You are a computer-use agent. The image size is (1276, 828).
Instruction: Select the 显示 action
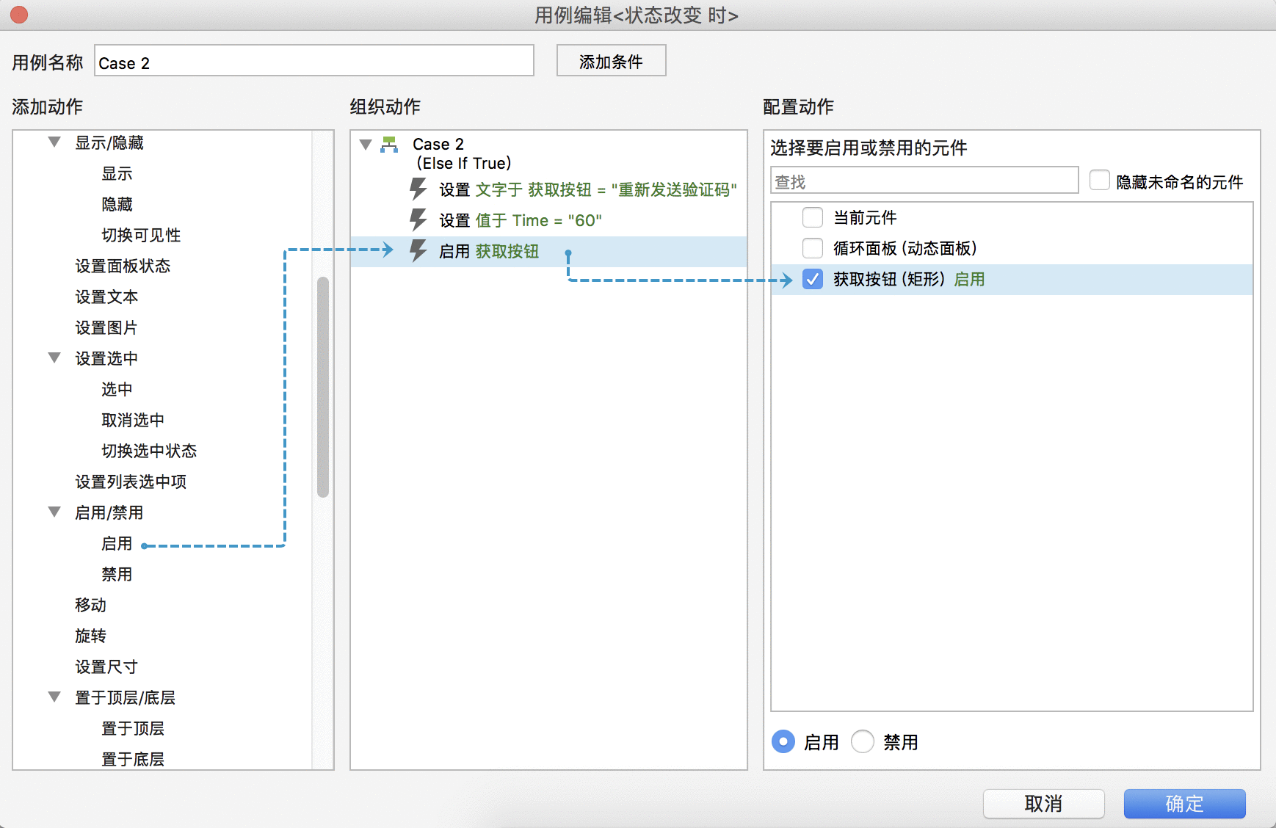coord(117,173)
